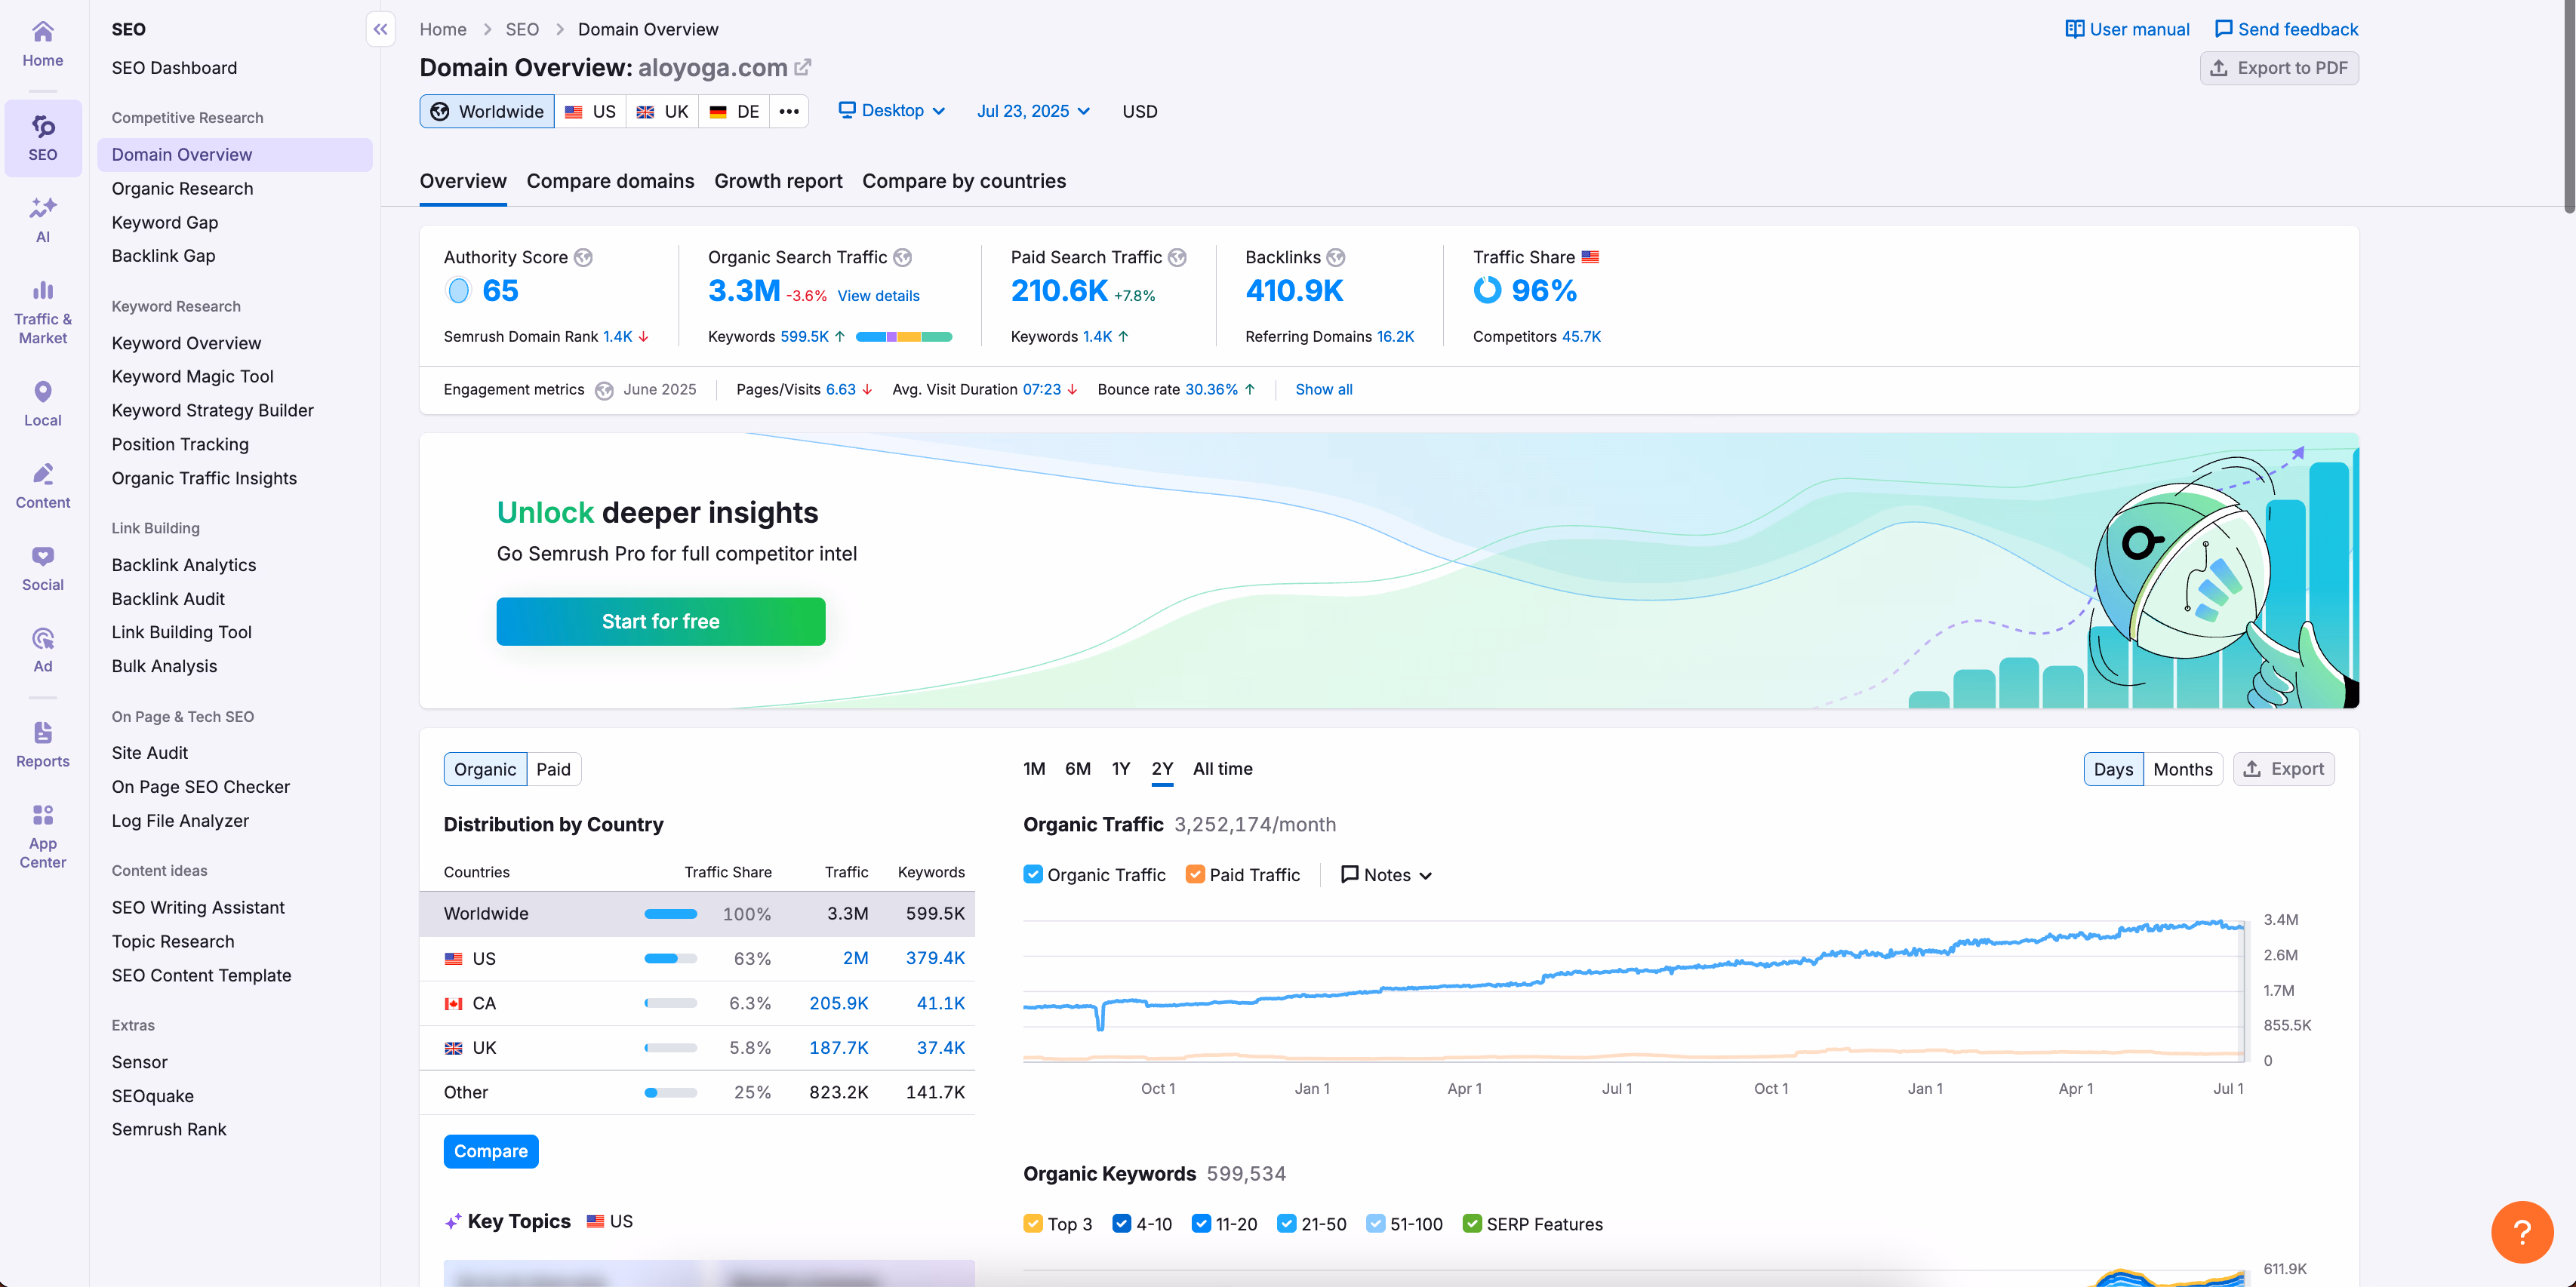Select the DE database filter
Viewport: 2576px width, 1287px height.
(x=734, y=111)
